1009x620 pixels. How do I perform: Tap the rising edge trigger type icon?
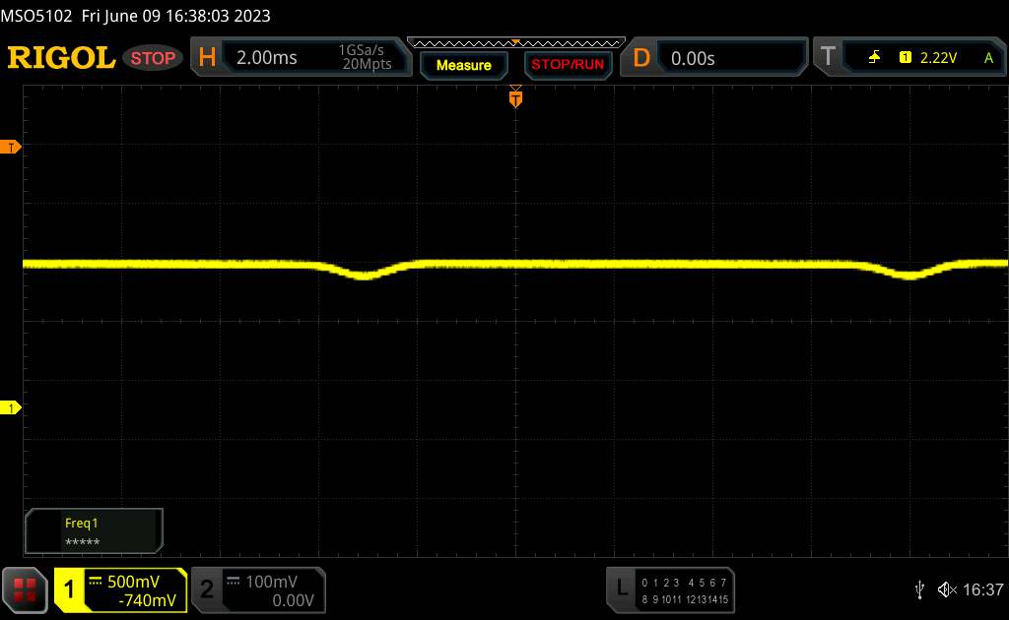point(874,58)
